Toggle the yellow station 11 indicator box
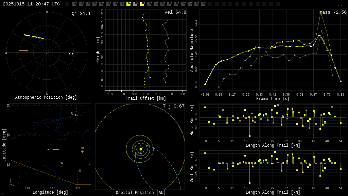Image resolution: width=348 pixels, height=196 pixels. pos(142,4)
